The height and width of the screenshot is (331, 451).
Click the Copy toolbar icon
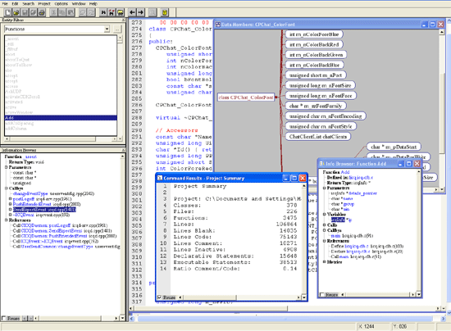(62, 12)
